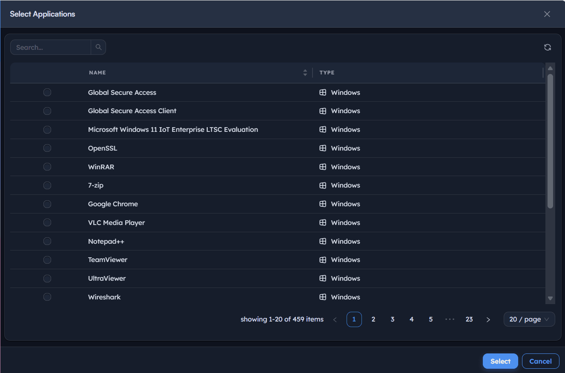Viewport: 565px width, 373px height.
Task: Click Windows icon in Global Secure Access Client row
Action: (323, 111)
